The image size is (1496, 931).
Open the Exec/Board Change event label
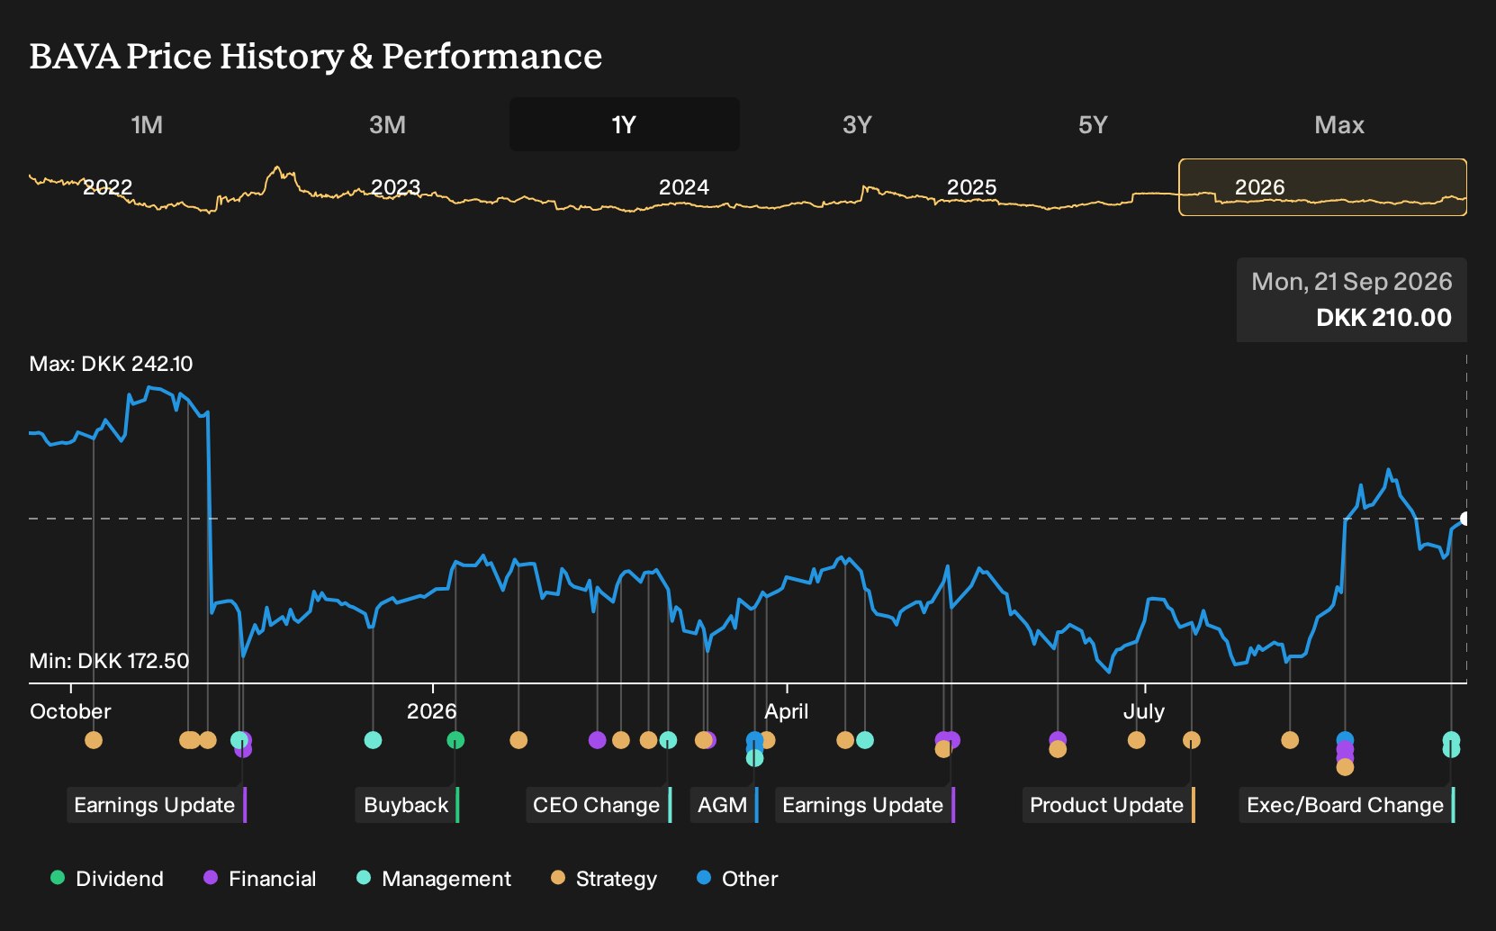[1347, 805]
